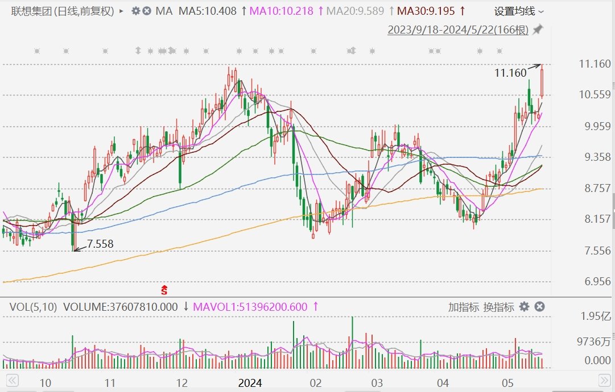The width and height of the screenshot is (615, 392).
Task: Click 加指标 to add an indicator
Action: pos(463,307)
